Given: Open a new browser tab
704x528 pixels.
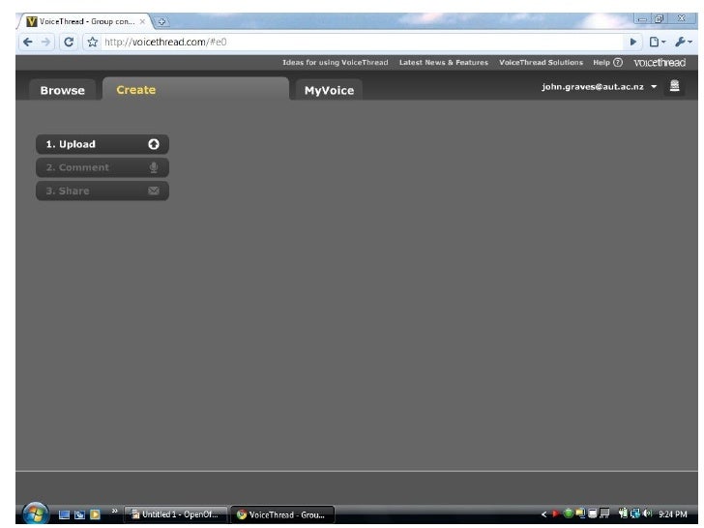Looking at the screenshot, I should 161,21.
